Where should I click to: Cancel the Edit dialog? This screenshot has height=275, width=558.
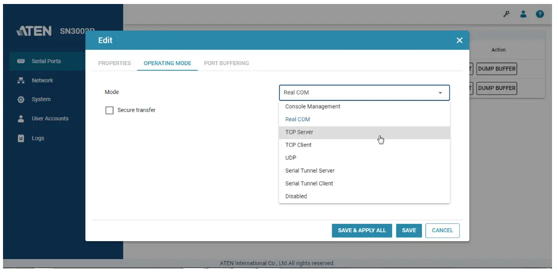click(442, 231)
